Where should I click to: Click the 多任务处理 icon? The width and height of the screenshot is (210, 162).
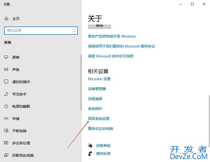(6, 143)
